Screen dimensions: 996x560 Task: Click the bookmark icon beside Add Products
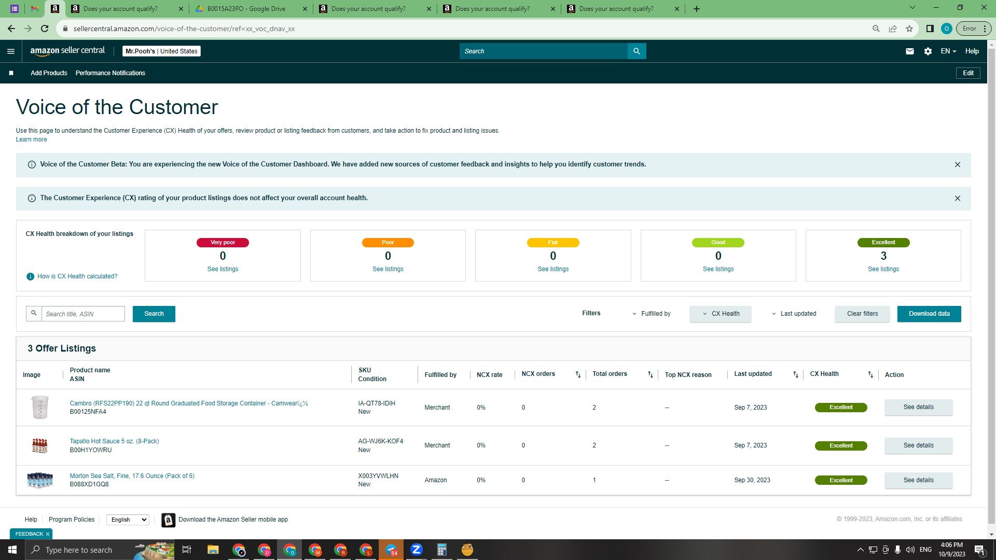point(11,73)
